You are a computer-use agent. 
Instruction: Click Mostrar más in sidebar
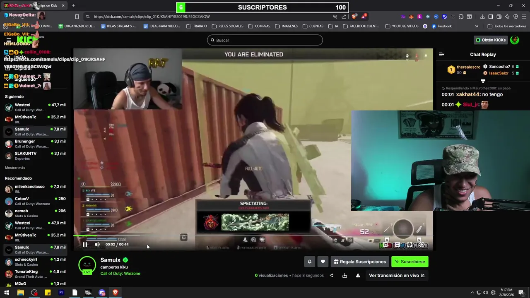click(x=15, y=168)
